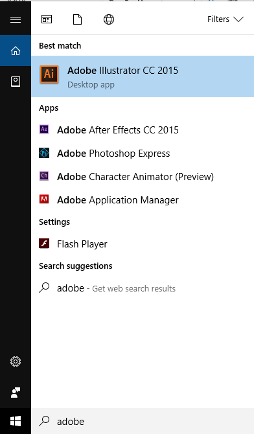Click the After Effects Ae icon
254x434 pixels.
[44, 130]
